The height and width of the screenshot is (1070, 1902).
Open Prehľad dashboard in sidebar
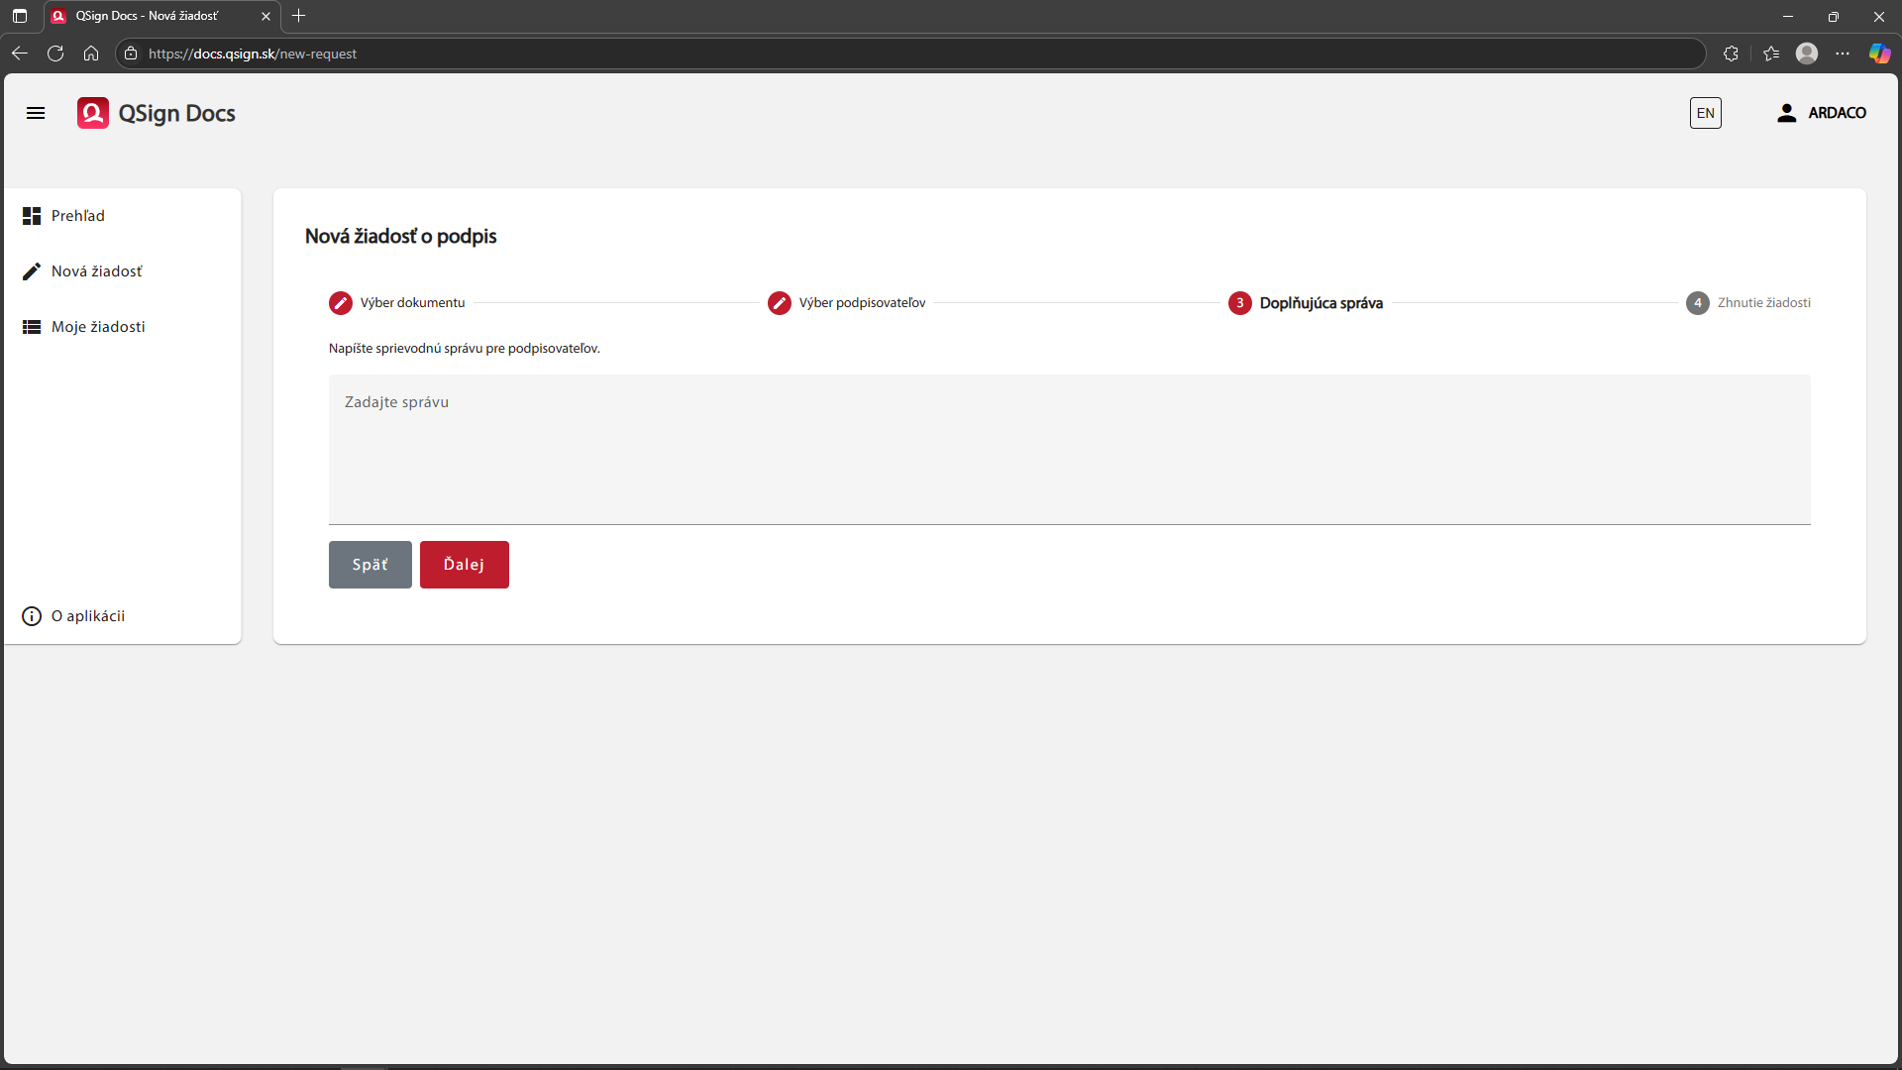point(77,216)
